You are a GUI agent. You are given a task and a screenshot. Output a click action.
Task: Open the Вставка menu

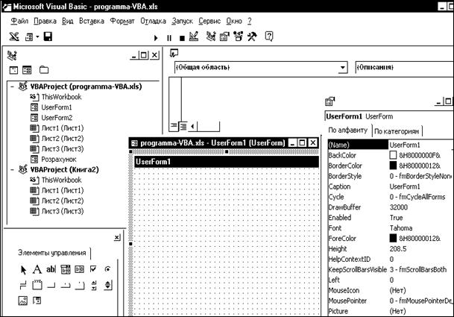(x=92, y=21)
